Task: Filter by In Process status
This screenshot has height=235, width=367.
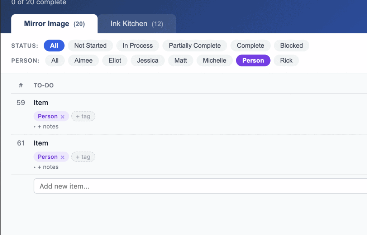Action: coord(138,45)
